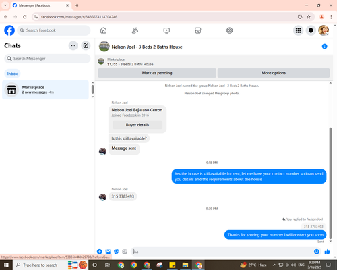Open the Facebook logo home link
Viewport: 337px width, 270px height.
tap(9, 30)
